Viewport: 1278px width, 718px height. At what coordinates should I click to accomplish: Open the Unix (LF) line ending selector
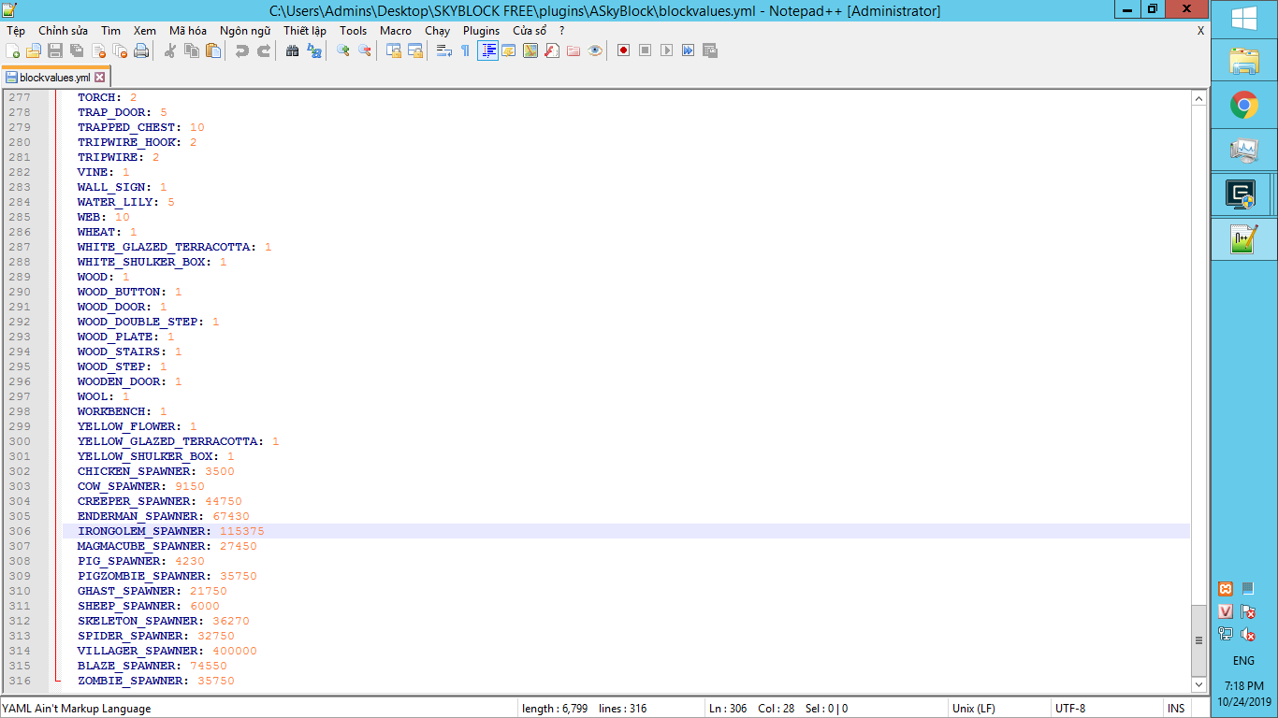[973, 709]
